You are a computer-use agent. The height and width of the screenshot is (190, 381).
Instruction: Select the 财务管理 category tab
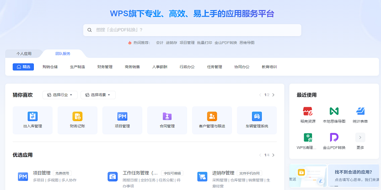point(105,67)
